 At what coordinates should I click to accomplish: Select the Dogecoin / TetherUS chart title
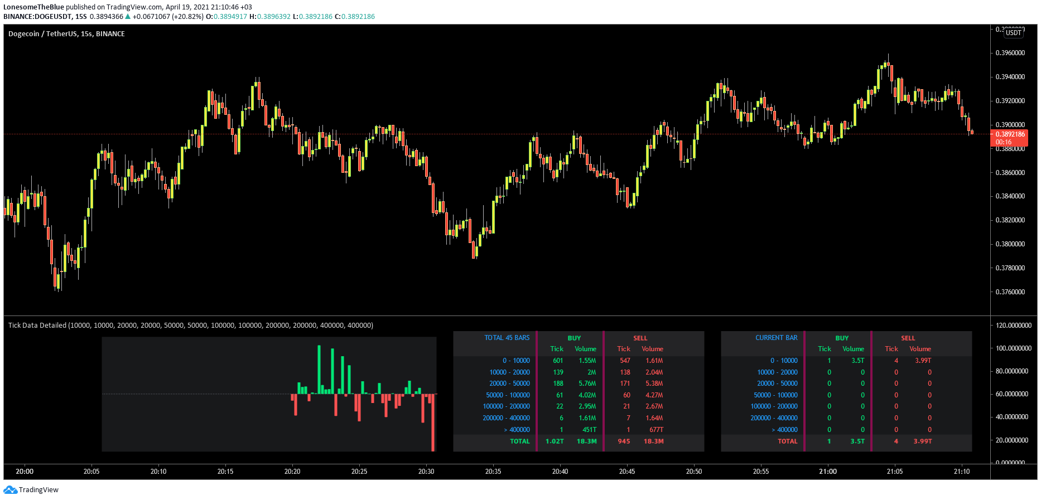click(x=66, y=34)
